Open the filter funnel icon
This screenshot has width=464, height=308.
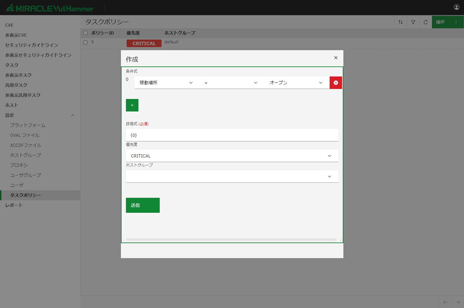coord(413,22)
